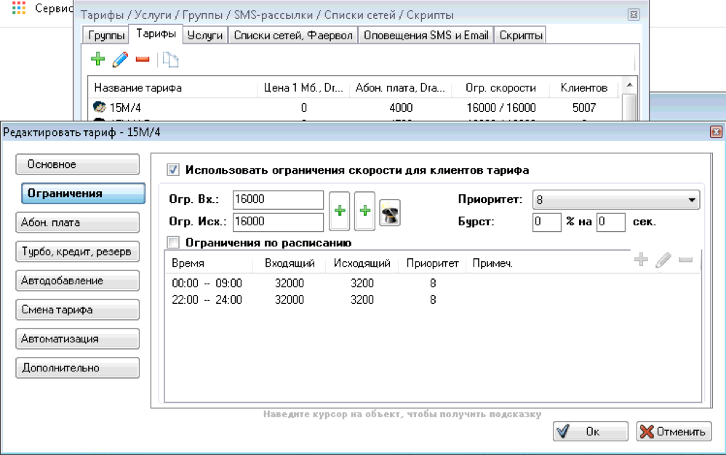
Task: Select the Ограничения section button
Action: point(83,193)
